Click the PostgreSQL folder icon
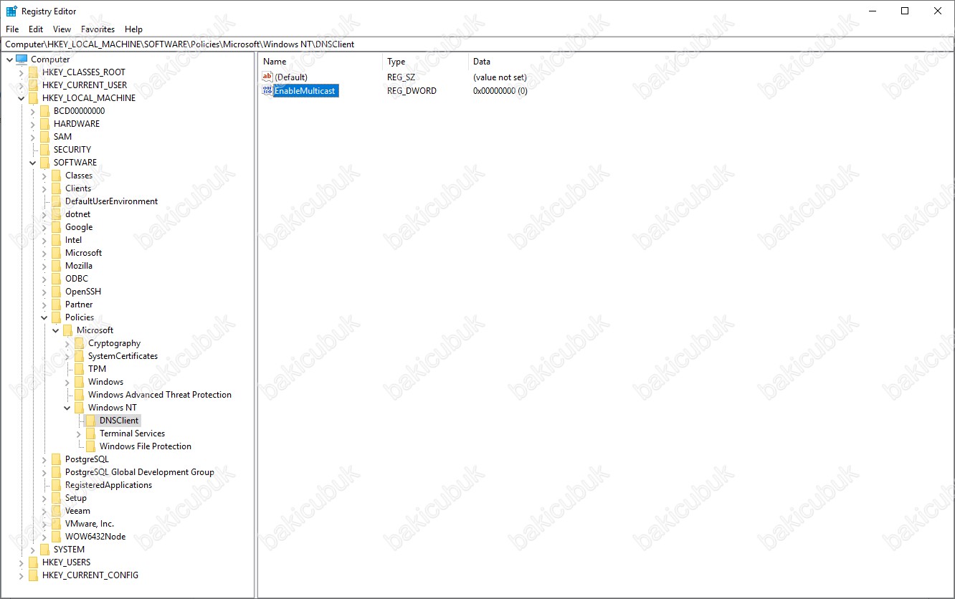The height and width of the screenshot is (599, 955). point(57,459)
